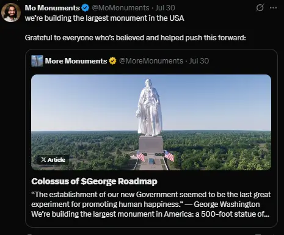Open the George Washington statue article image
Screen dimensions: 284x235
click(x=151, y=122)
